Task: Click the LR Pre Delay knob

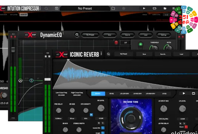Action: coord(164,130)
